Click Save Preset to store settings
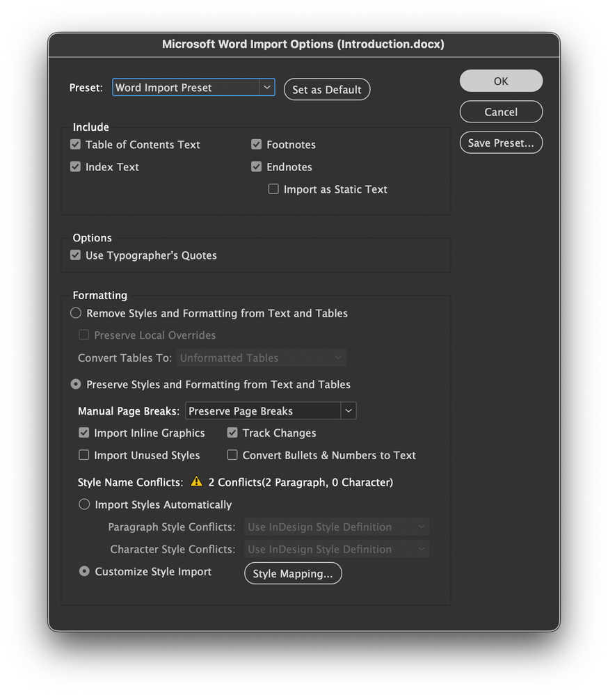Image resolution: width=608 pixels, height=695 pixels. click(x=501, y=143)
